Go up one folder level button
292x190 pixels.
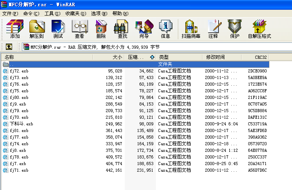click(9, 47)
